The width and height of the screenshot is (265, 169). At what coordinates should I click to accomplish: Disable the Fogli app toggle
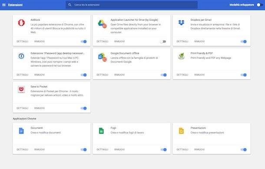(164, 149)
